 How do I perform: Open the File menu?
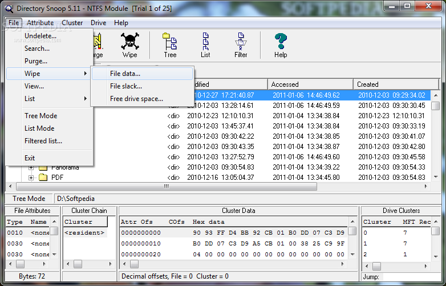(x=14, y=23)
